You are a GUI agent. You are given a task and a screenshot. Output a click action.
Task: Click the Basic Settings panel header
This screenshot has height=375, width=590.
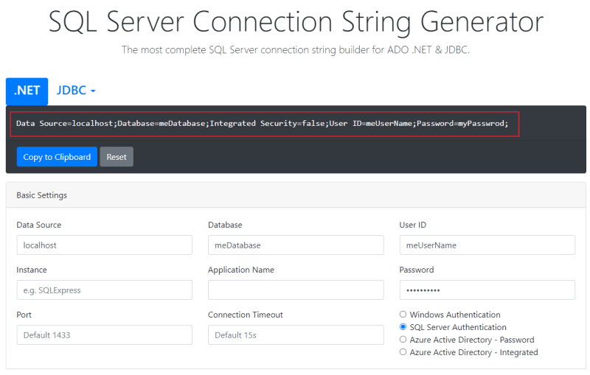[x=296, y=195]
